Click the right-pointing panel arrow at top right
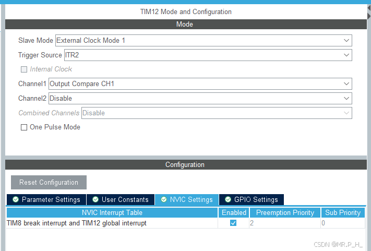Image resolution: width=371 pixels, height=251 pixels. [369, 16]
